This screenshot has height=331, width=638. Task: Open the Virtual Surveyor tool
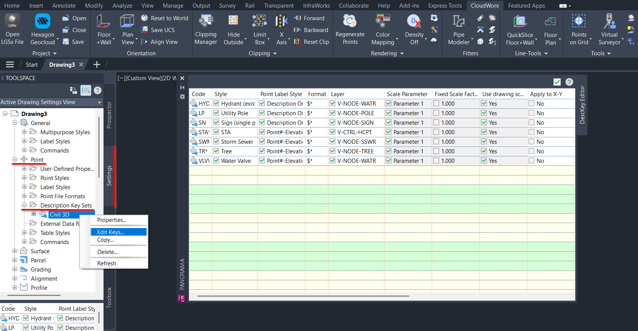[609, 29]
